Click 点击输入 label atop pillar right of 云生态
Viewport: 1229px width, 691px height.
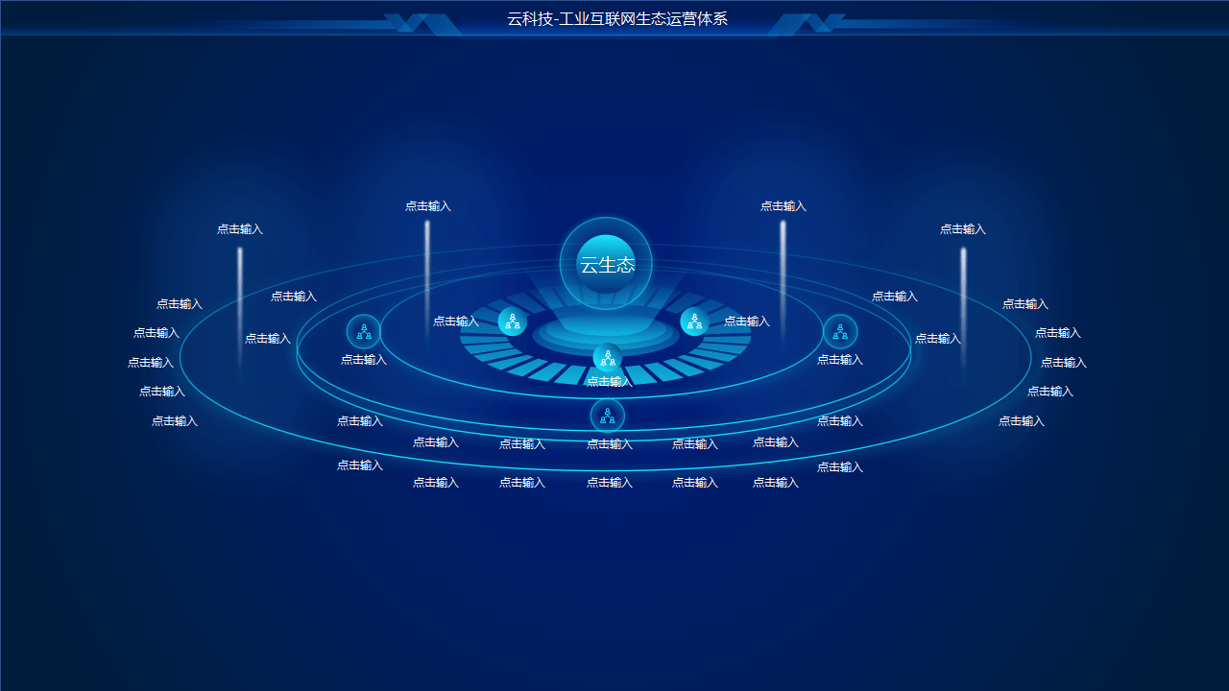pos(783,206)
